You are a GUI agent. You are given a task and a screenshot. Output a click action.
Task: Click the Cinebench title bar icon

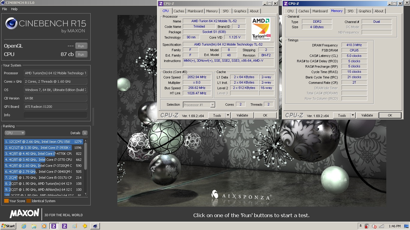pos(3,3)
